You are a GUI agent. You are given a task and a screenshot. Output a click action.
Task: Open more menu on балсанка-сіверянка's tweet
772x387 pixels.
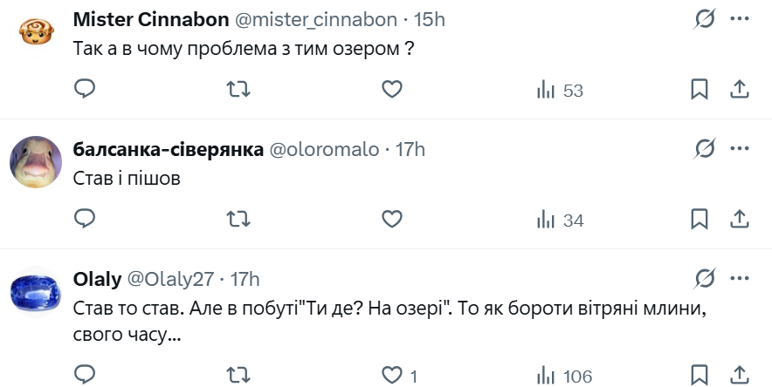pos(739,149)
